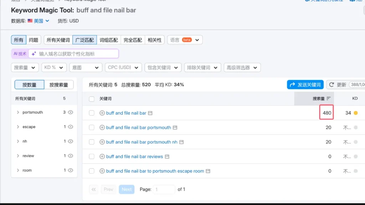365x205 pixels.
Task: Click the refresh icon on 更新 button
Action: [x=331, y=85]
